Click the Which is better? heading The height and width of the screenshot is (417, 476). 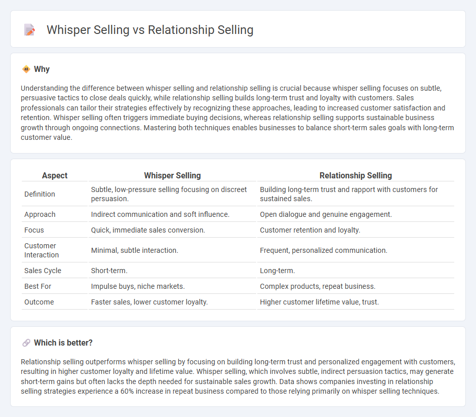pos(63,343)
